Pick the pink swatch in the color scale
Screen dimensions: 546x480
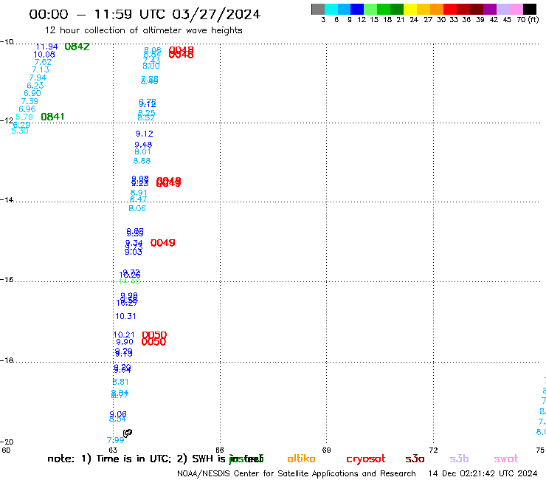516,9
